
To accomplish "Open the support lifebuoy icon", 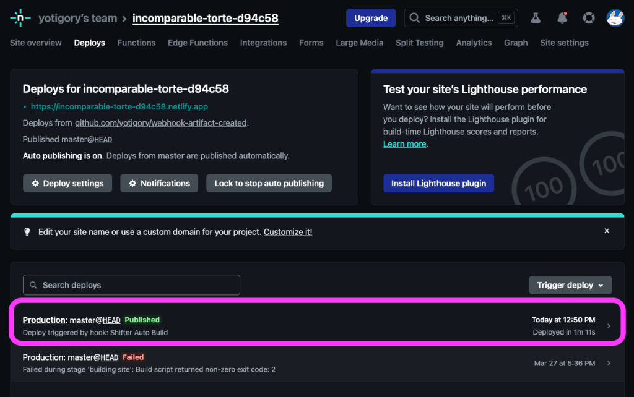I will pos(589,18).
